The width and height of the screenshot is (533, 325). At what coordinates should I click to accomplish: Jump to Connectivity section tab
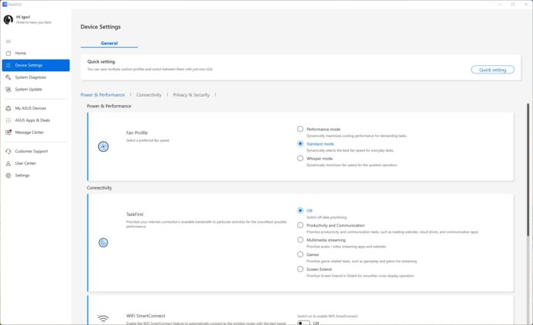tap(149, 95)
